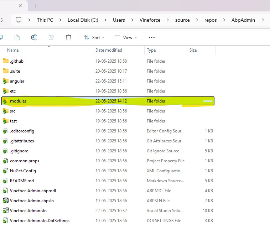
Task: Click the Users breadcrumb in address bar
Action: 119,20
